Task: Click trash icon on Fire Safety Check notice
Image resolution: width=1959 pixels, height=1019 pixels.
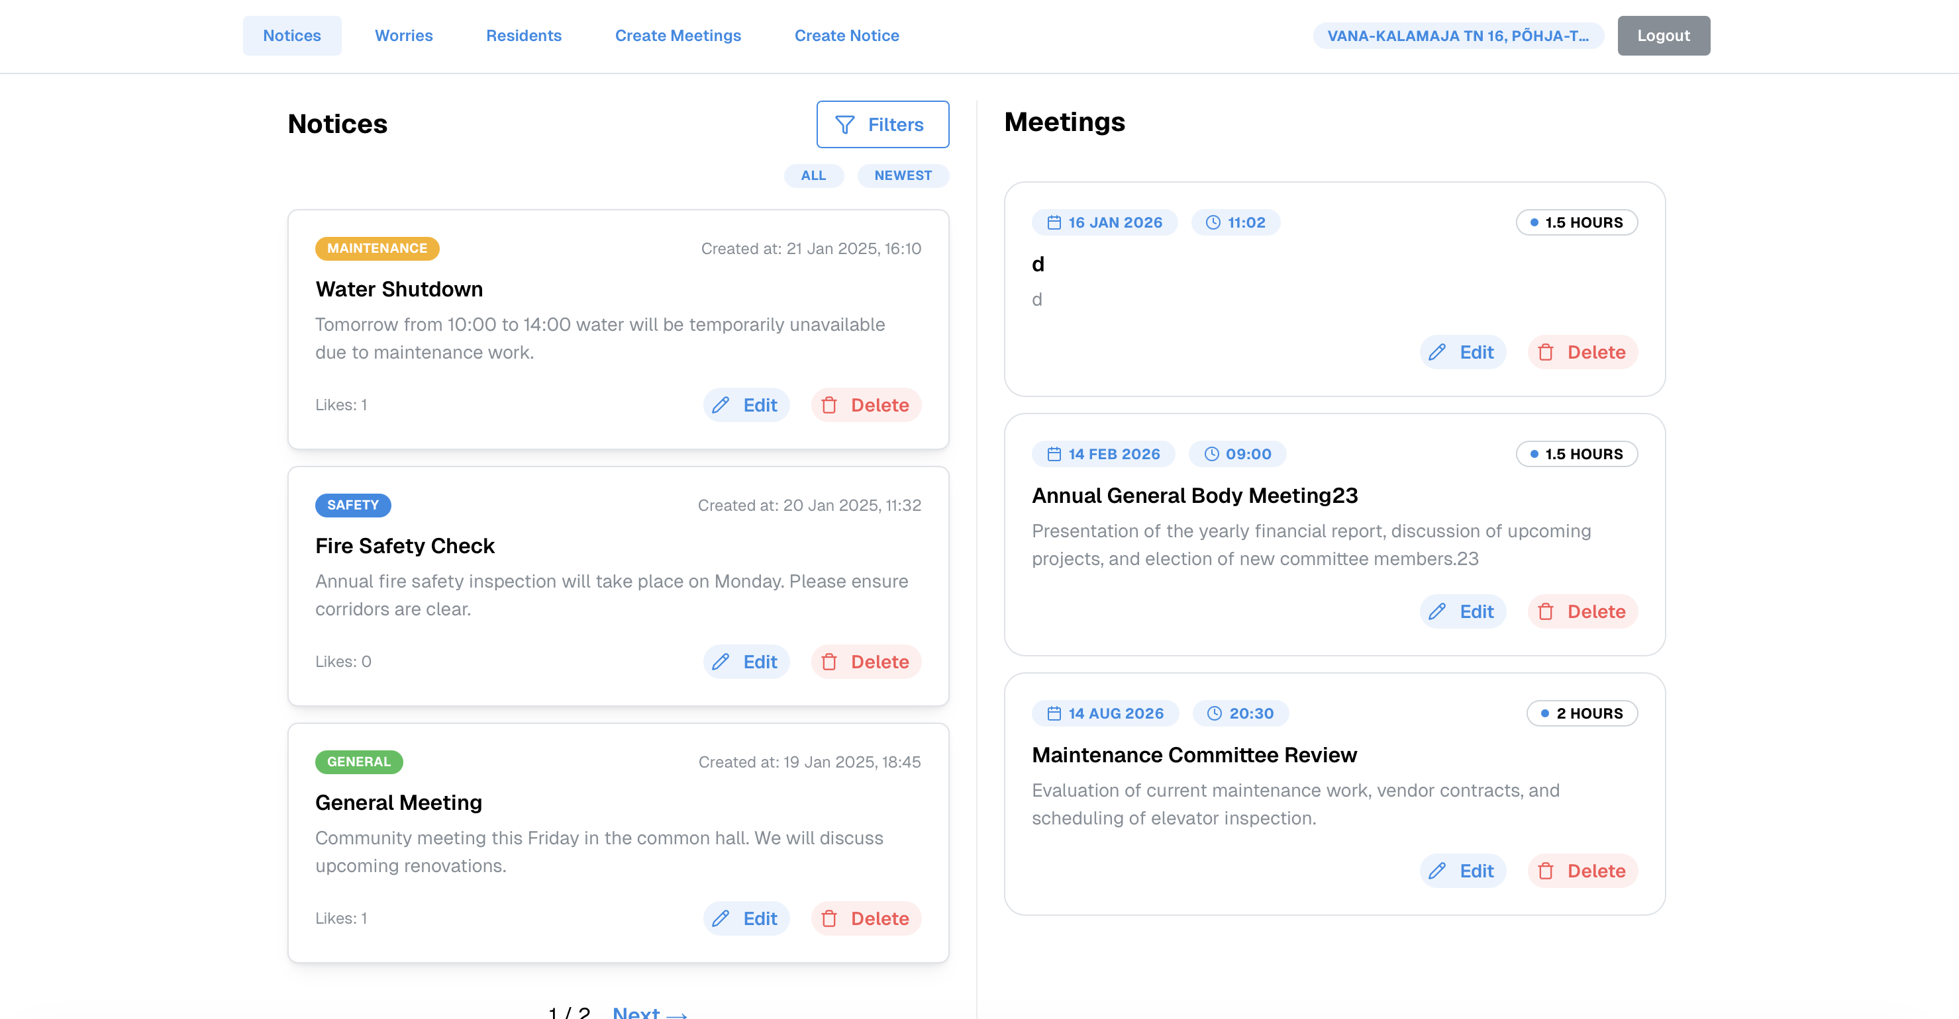Action: (829, 662)
